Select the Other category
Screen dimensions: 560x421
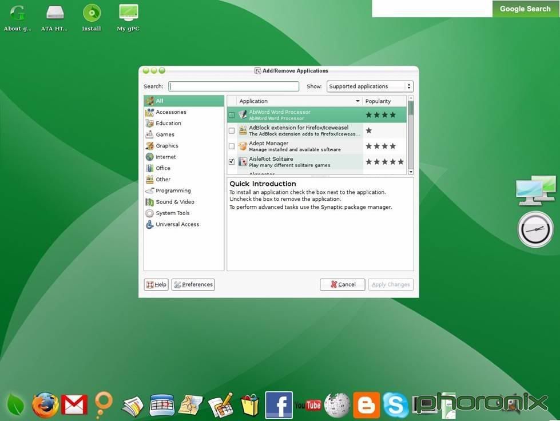click(x=184, y=179)
